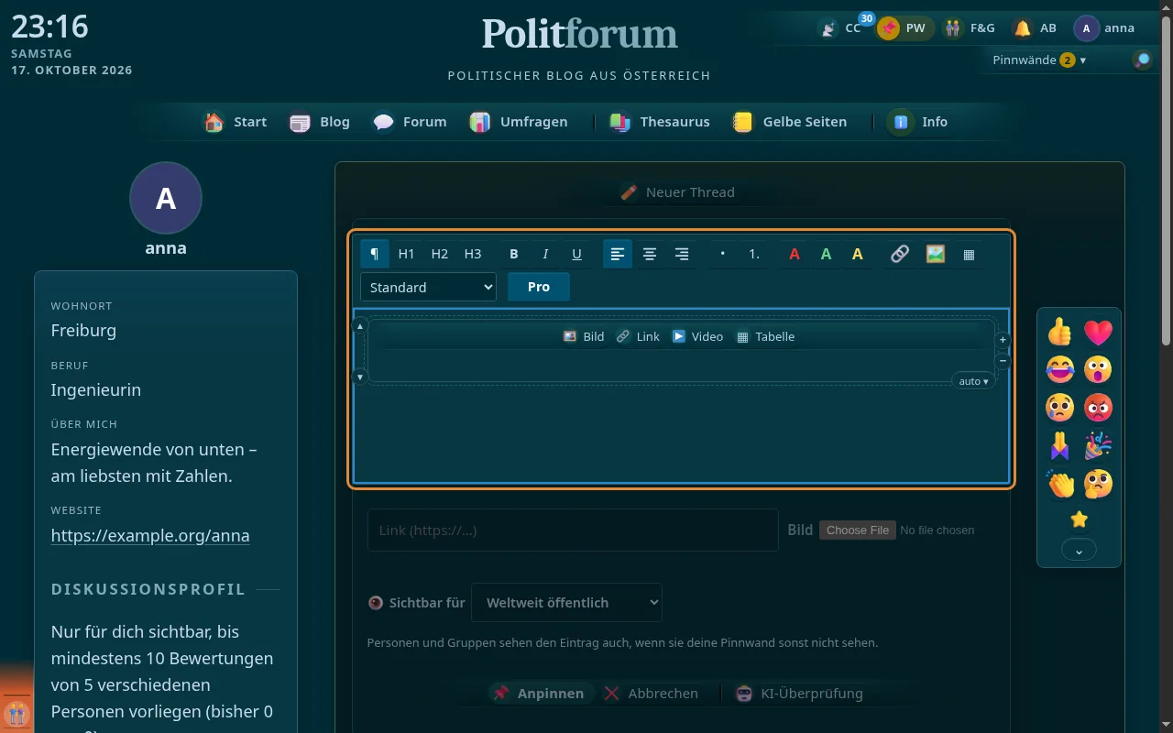The height and width of the screenshot is (733, 1173).
Task: Click the table grid toolbar icon
Action: (970, 254)
